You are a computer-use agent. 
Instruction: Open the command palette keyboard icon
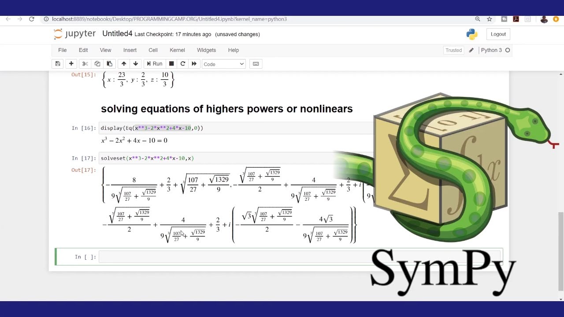256,64
